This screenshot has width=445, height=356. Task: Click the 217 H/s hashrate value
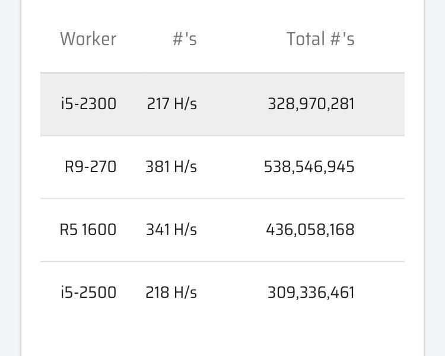tap(171, 104)
